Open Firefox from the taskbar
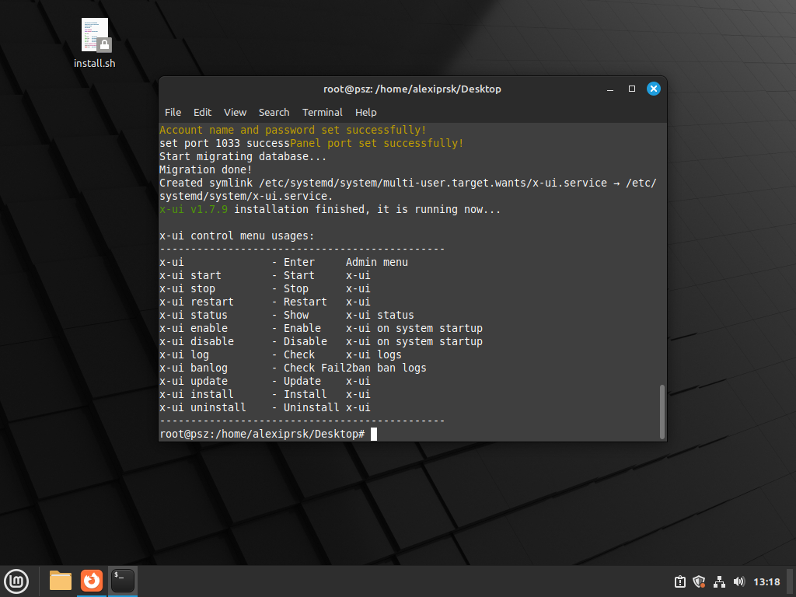 pos(92,581)
